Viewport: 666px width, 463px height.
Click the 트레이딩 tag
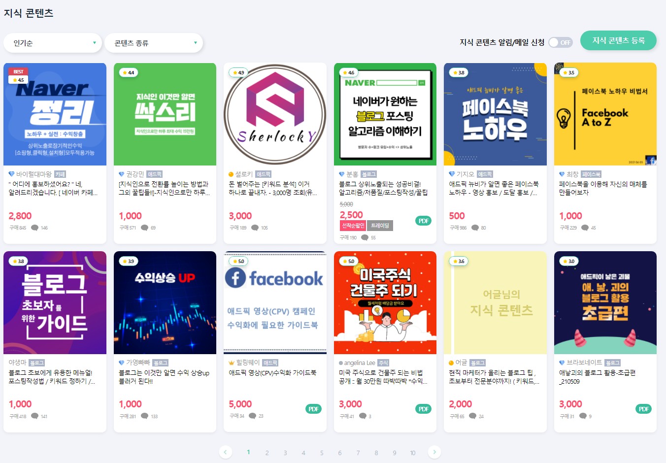pyautogui.click(x=380, y=226)
